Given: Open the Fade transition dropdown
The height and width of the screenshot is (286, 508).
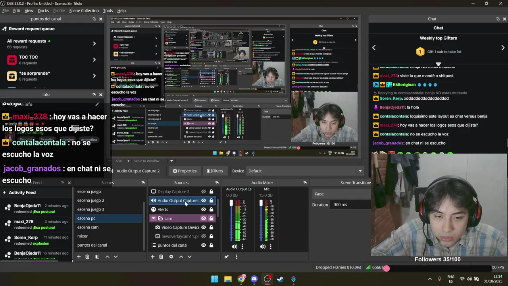Looking at the screenshot, I should coord(342,194).
